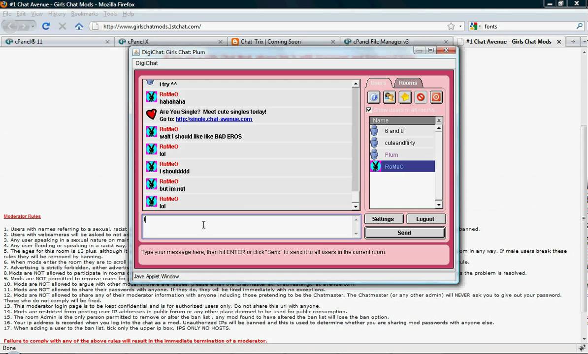Viewport: 588px width, 354px height.
Task: Click the avatar icon next to 6 and 9
Action: 374,131
